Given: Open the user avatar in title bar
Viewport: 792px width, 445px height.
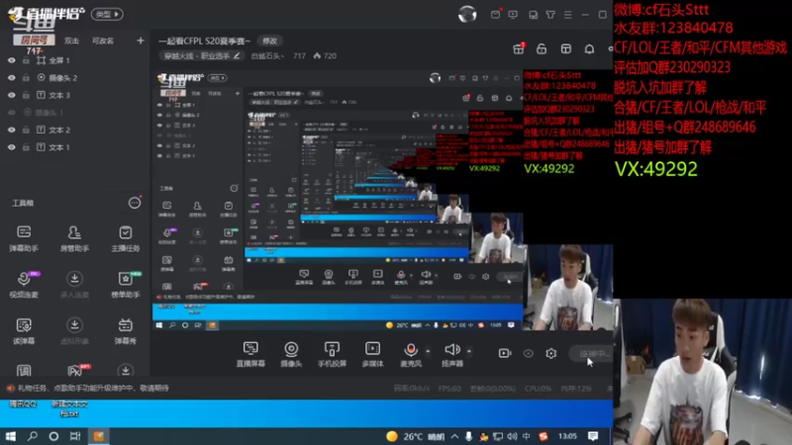Looking at the screenshot, I should pyautogui.click(x=467, y=14).
